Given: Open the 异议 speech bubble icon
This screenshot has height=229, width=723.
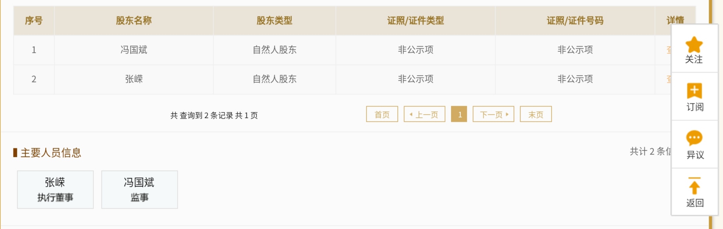Looking at the screenshot, I should coord(694,138).
